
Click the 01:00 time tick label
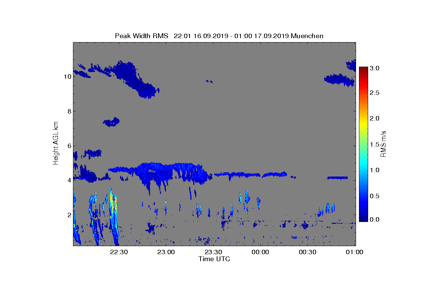(x=355, y=252)
